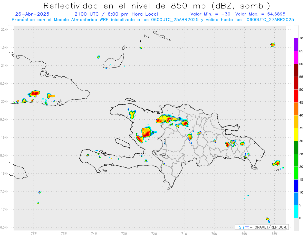
Task: Select the dark blue 10–15 dBZ segment
Action: pyautogui.click(x=296, y=186)
